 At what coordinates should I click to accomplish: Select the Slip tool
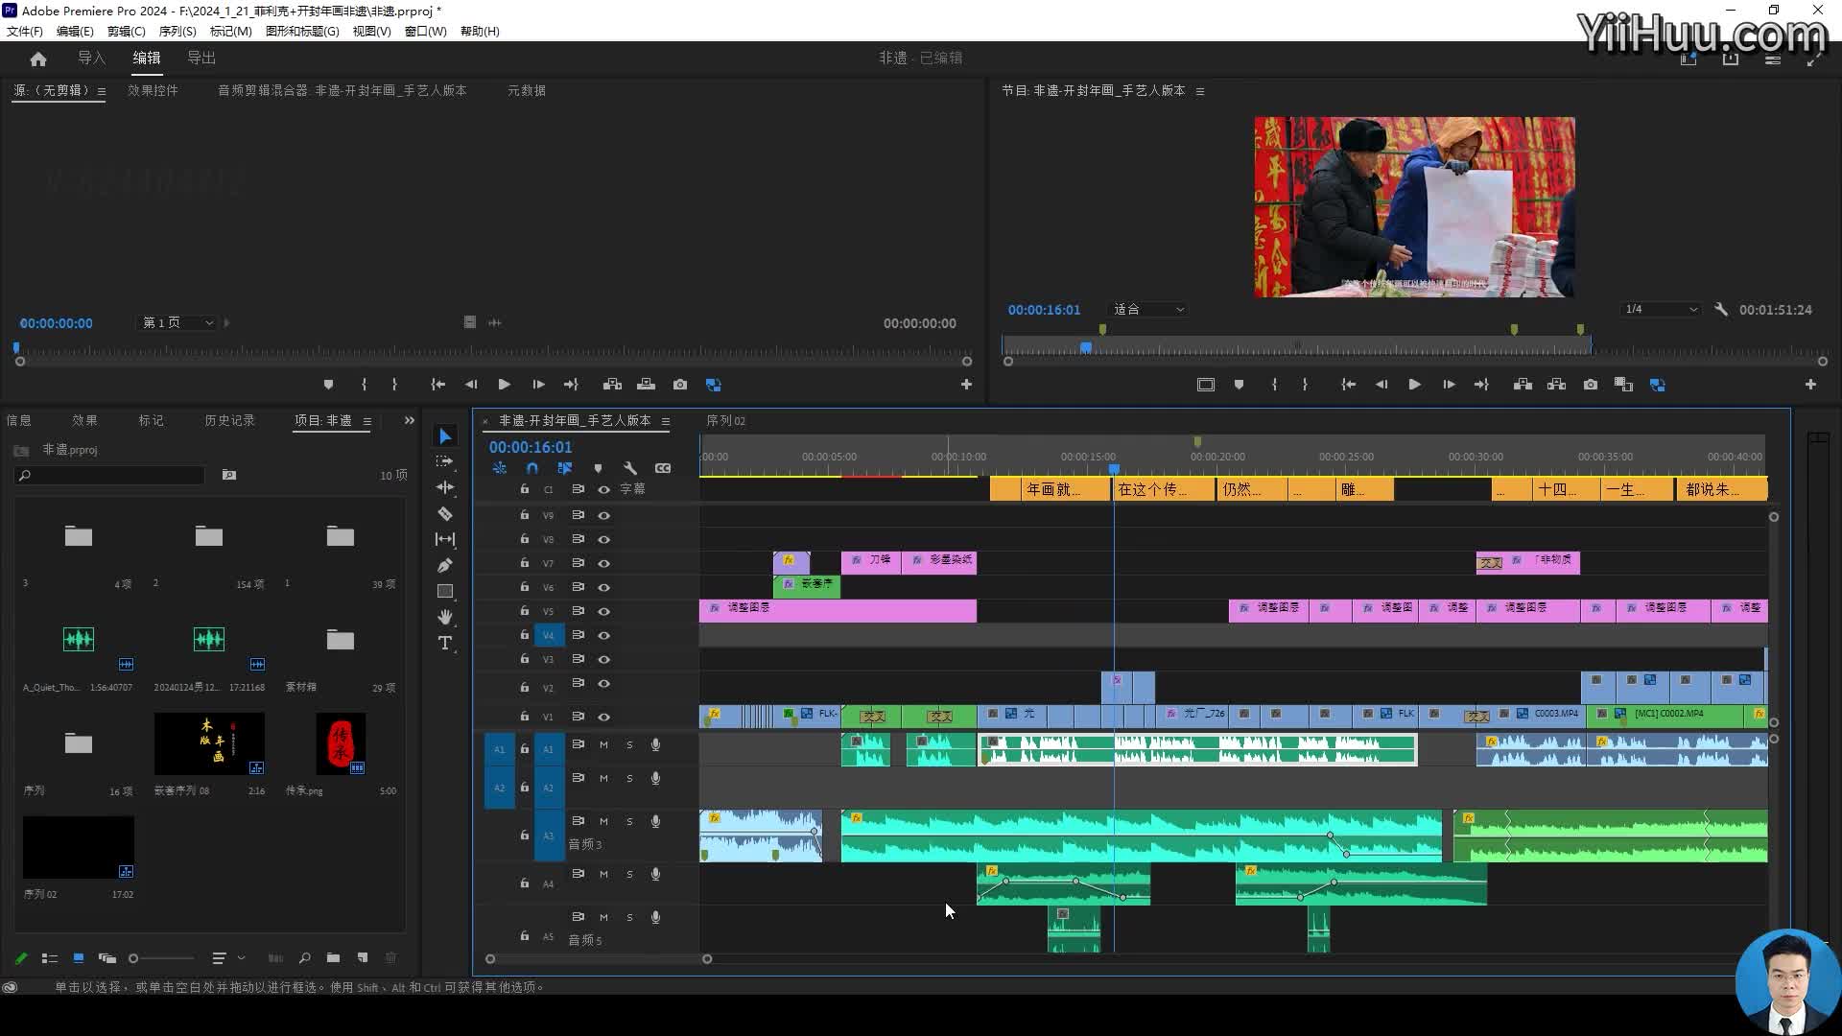pyautogui.click(x=445, y=539)
